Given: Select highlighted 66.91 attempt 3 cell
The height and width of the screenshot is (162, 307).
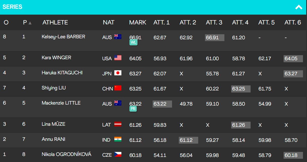Looking at the screenshot, I should pos(215,38).
